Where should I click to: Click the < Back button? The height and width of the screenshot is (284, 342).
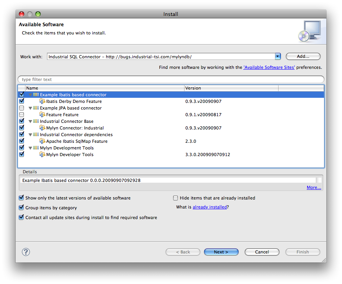click(x=183, y=252)
